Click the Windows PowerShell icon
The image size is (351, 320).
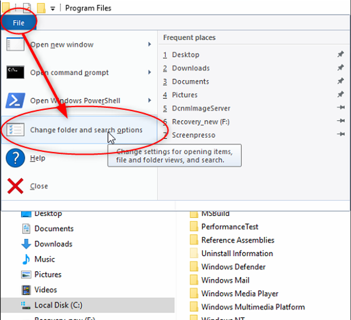tap(15, 101)
